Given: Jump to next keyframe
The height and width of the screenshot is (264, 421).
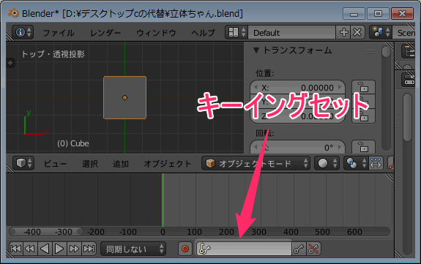Looking at the screenshot, I should point(74,249).
